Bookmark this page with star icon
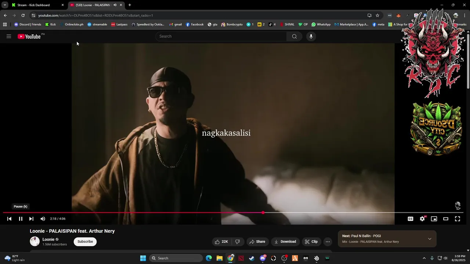Viewport: 470px width, 264px height. click(x=377, y=15)
